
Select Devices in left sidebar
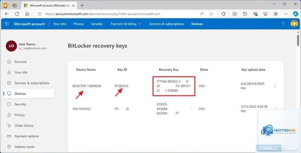[29, 94]
